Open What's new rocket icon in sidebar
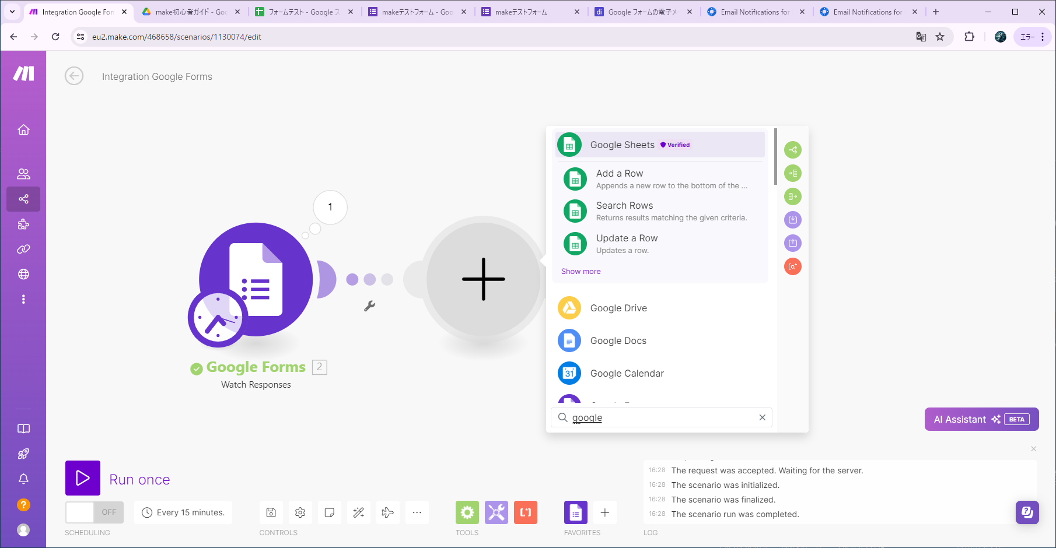 pos(23,454)
